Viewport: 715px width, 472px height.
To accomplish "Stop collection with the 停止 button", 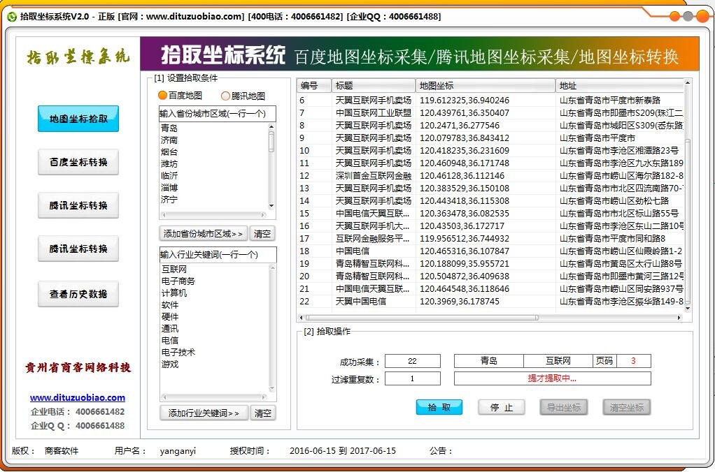I will pos(502,408).
